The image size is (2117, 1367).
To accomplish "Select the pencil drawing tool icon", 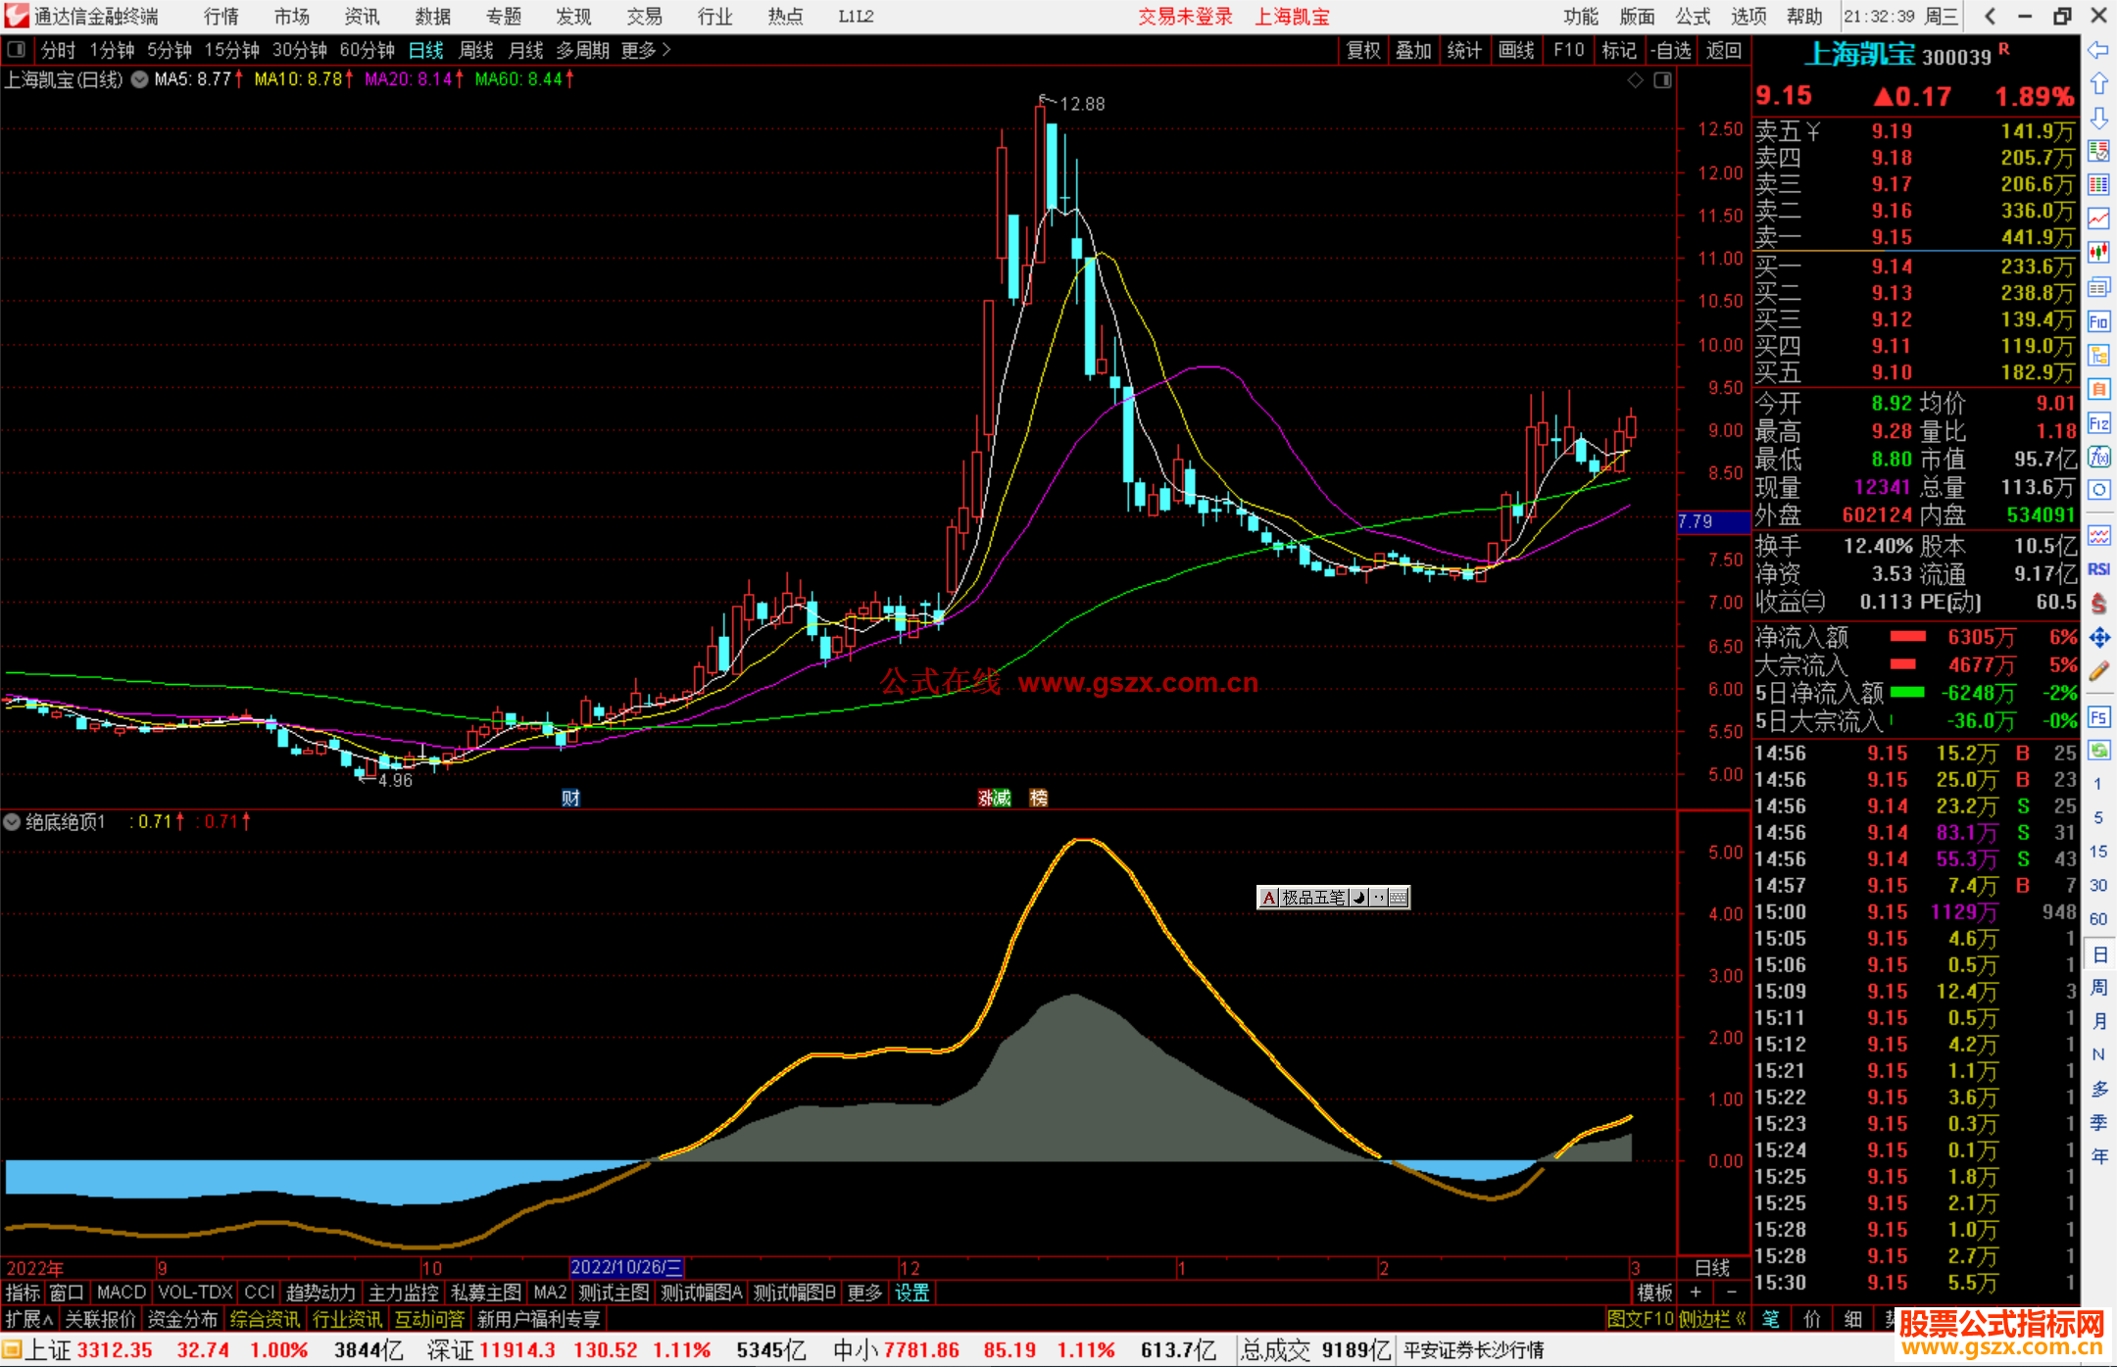I will click(2098, 672).
